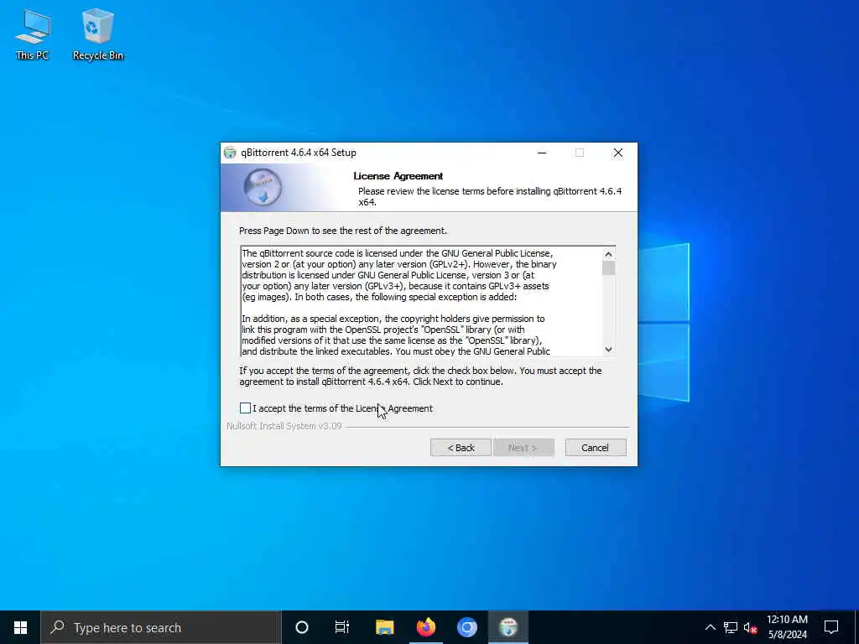Open the notification center icon
The image size is (859, 644).
coord(831,627)
